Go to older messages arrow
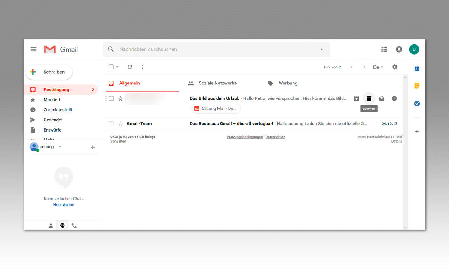Screen dimensions: 449x269 [364, 67]
